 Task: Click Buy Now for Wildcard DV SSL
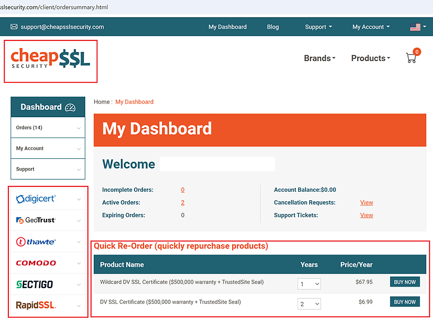coord(405,282)
